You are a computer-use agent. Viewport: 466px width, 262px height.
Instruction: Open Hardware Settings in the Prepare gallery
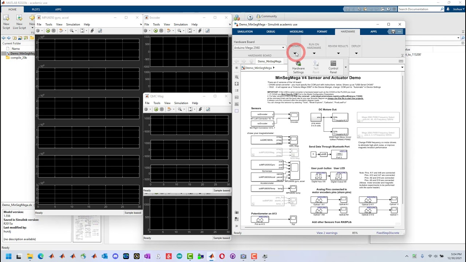point(298,67)
